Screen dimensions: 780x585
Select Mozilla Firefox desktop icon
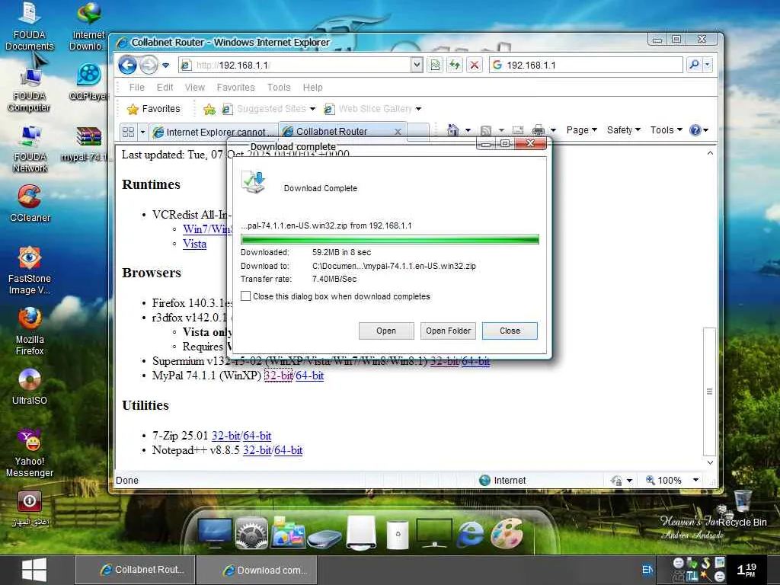pos(30,331)
